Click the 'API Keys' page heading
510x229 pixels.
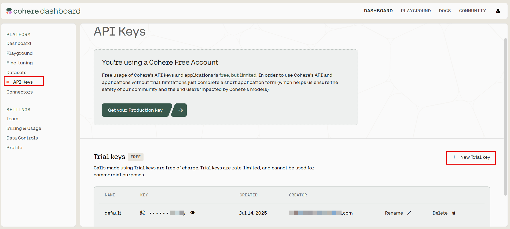[x=119, y=32]
